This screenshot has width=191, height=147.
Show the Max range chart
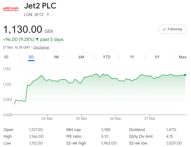click(183, 57)
